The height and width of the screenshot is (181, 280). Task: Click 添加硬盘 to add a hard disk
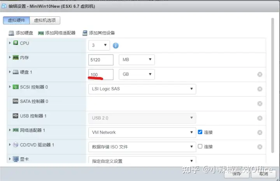coord(24,33)
